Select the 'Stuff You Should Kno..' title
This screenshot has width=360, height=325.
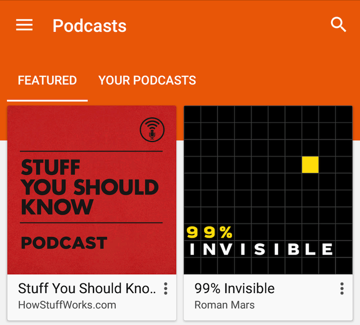[x=87, y=288]
